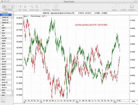138x105 pixels.
Task: Open the Indicators panel
Action: point(47,6)
